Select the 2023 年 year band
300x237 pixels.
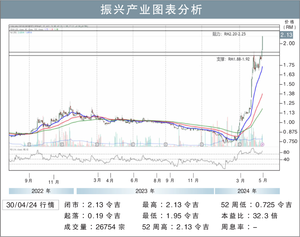(145, 191)
